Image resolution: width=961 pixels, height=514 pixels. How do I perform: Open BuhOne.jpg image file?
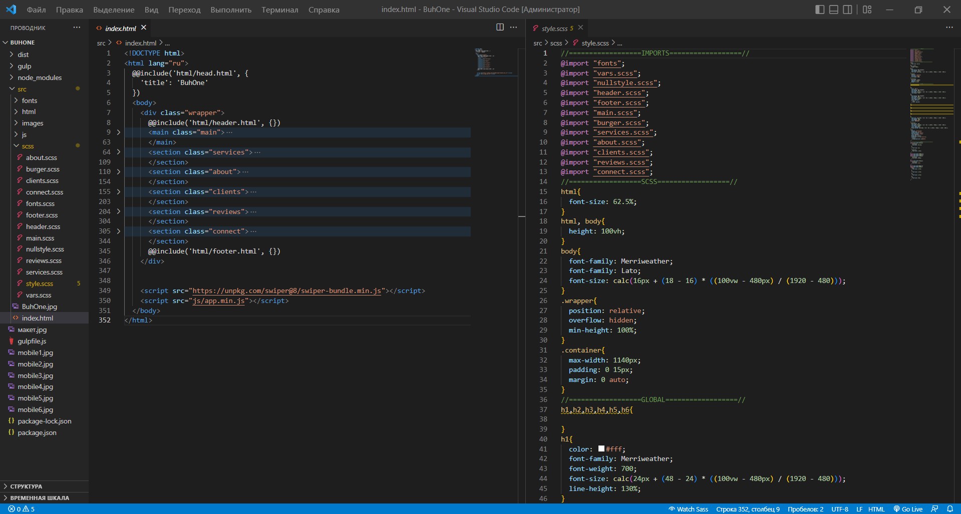point(44,306)
